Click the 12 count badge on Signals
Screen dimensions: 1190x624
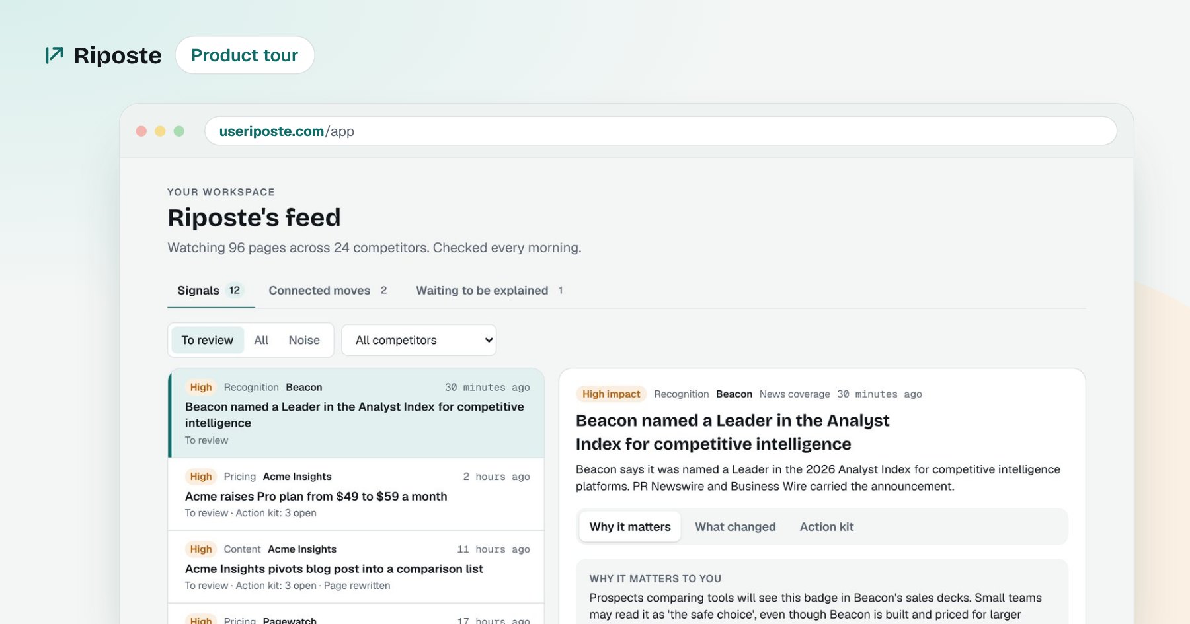tap(235, 291)
